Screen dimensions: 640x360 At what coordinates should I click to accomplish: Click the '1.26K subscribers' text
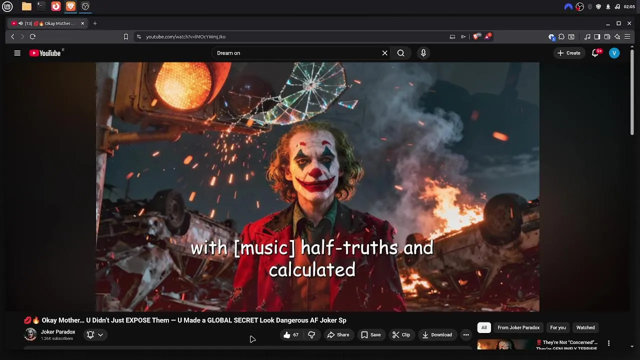tap(57, 339)
